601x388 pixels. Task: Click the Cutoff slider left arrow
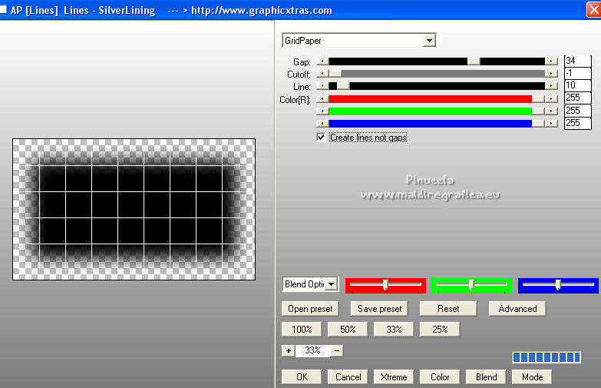coord(322,74)
